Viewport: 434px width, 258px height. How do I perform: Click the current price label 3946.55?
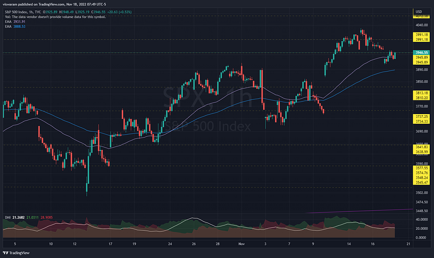click(x=422, y=52)
